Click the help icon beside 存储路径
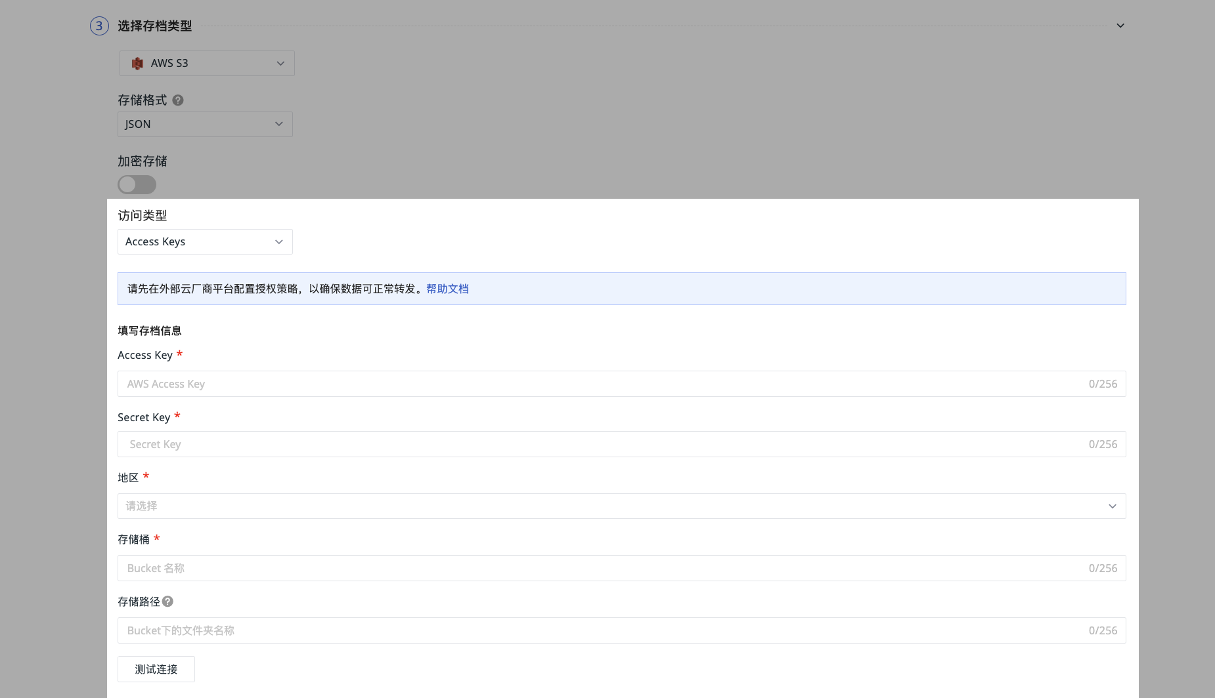The image size is (1215, 698). click(x=168, y=602)
